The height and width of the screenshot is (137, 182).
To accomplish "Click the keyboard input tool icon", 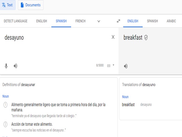I will coord(109,65).
